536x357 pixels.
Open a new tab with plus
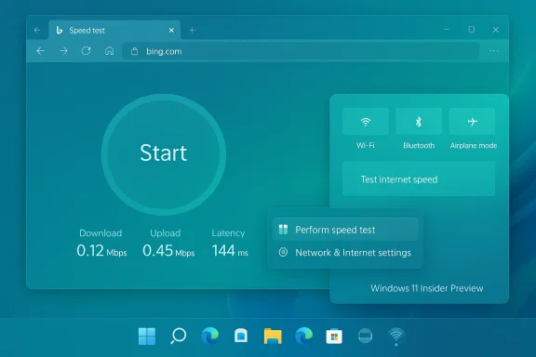tap(193, 30)
